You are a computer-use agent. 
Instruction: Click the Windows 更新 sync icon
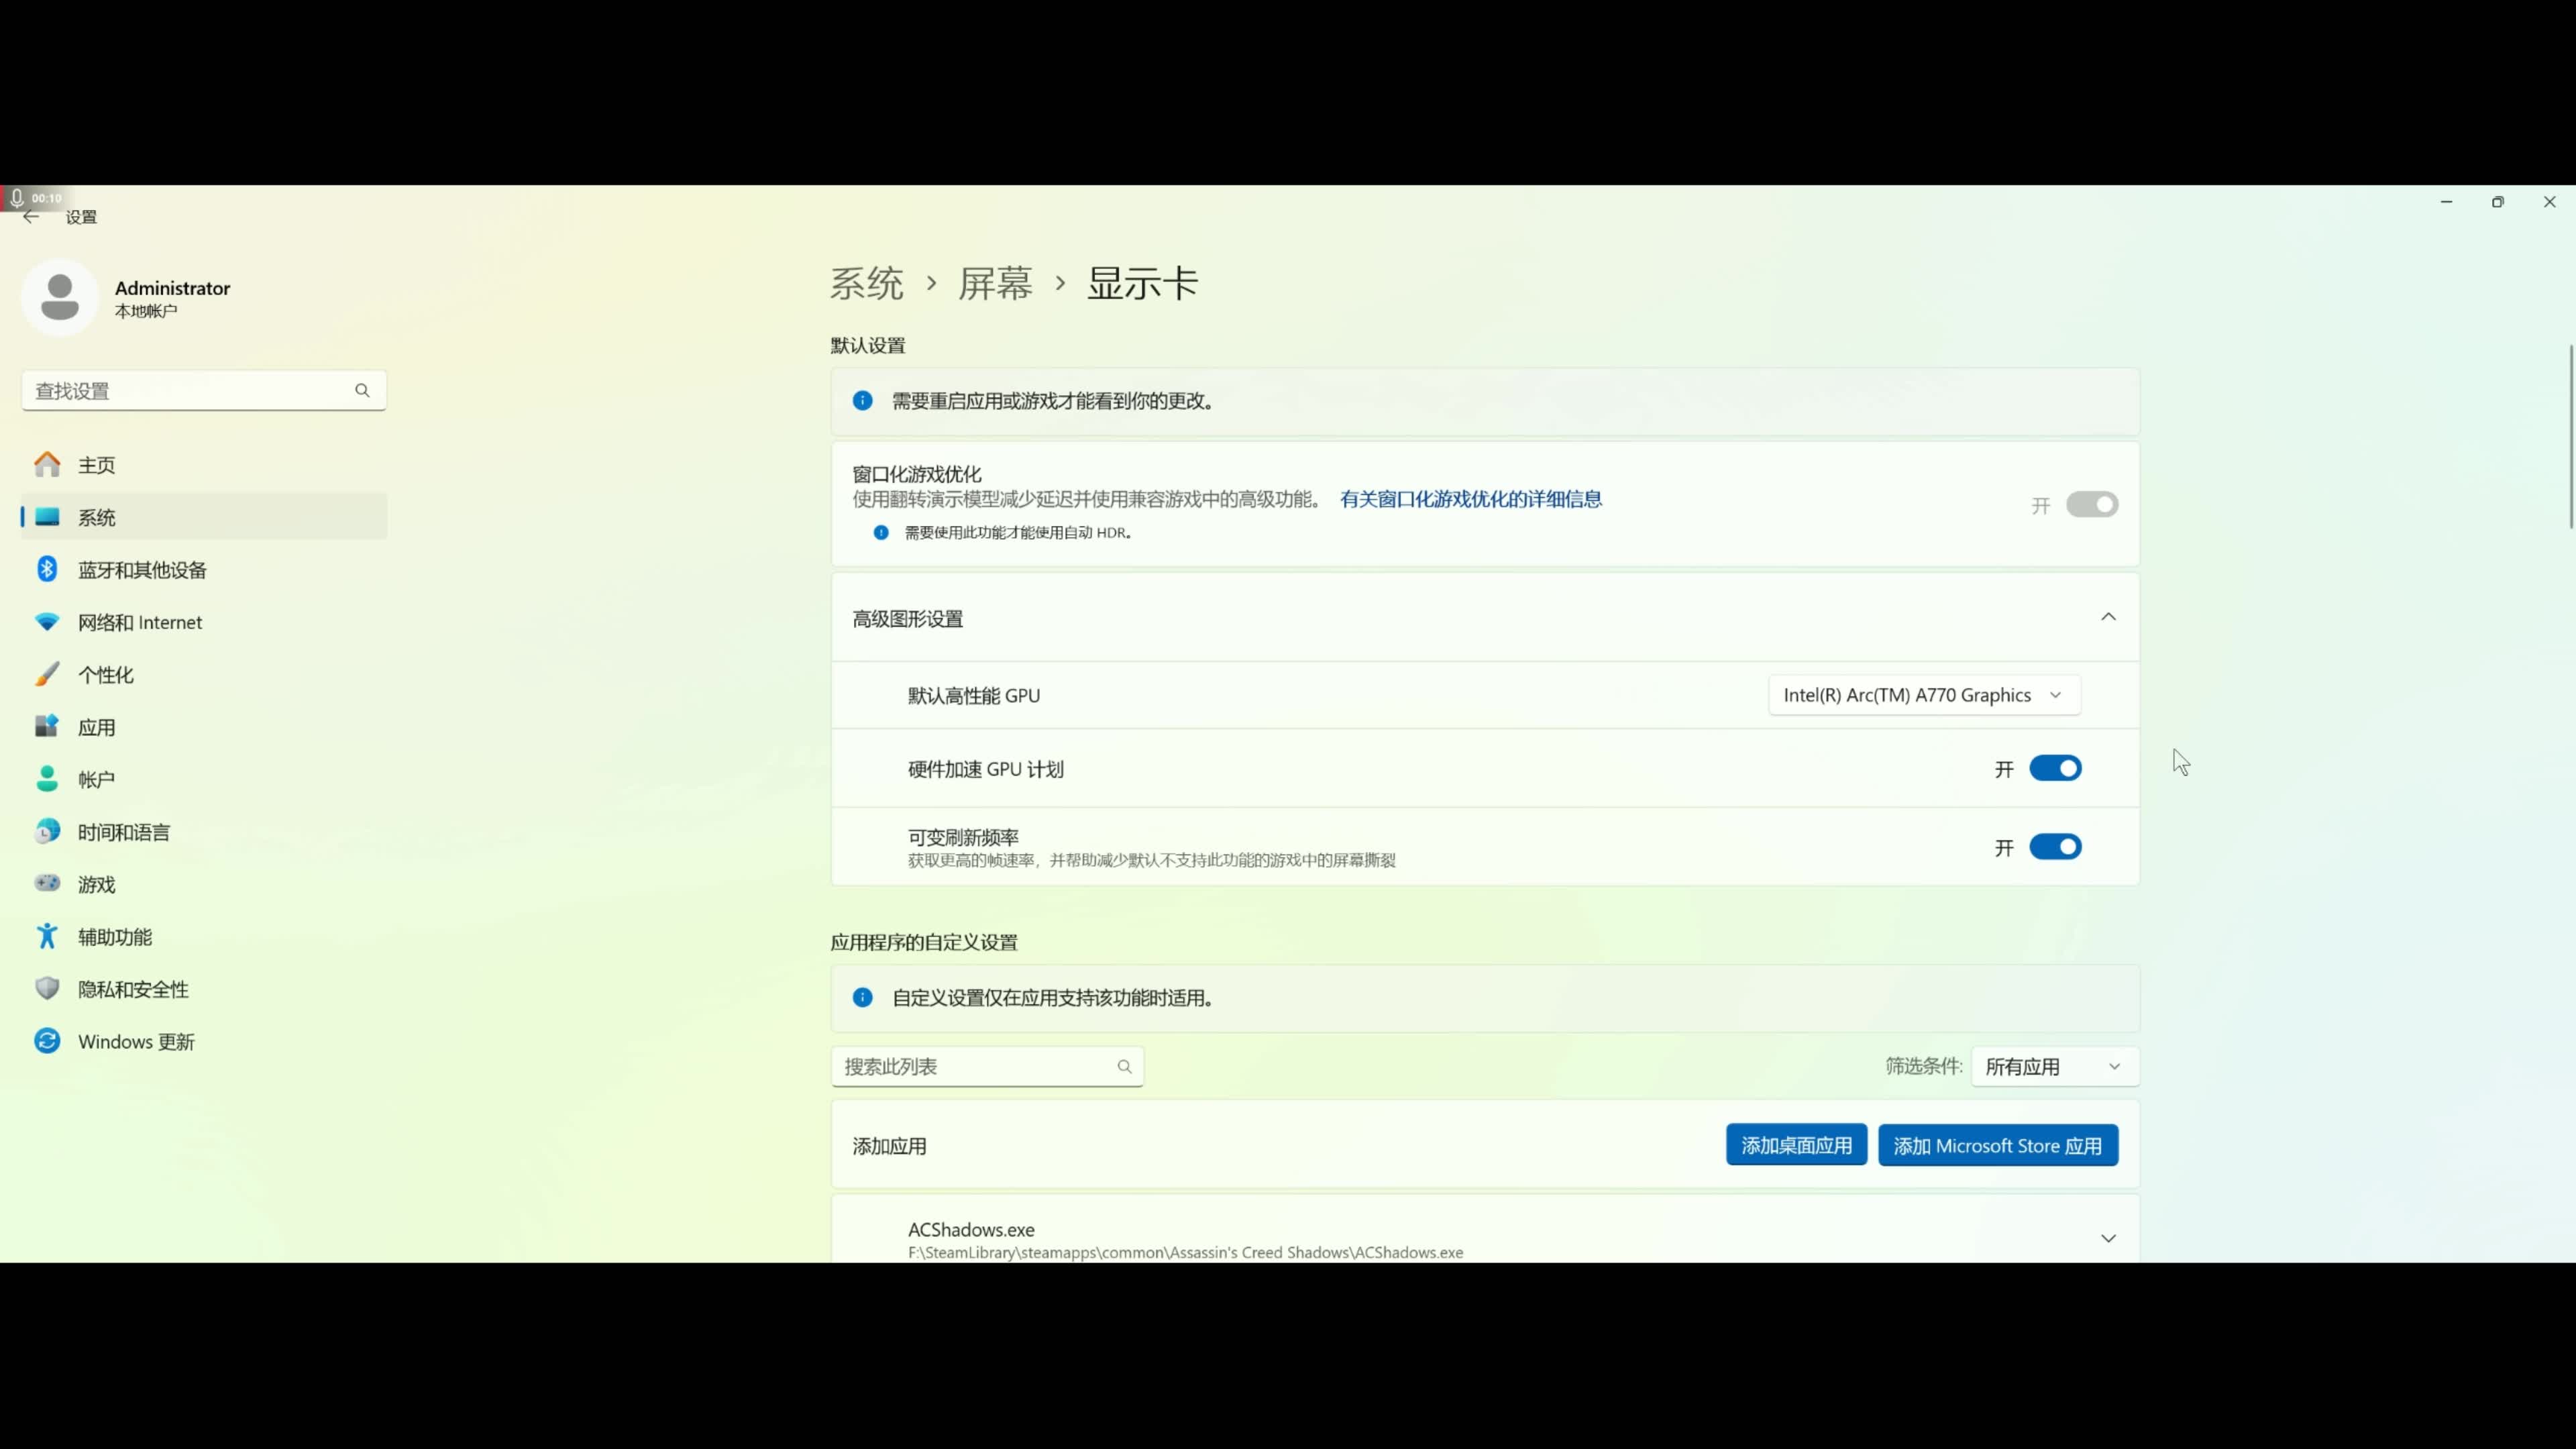point(47,1041)
